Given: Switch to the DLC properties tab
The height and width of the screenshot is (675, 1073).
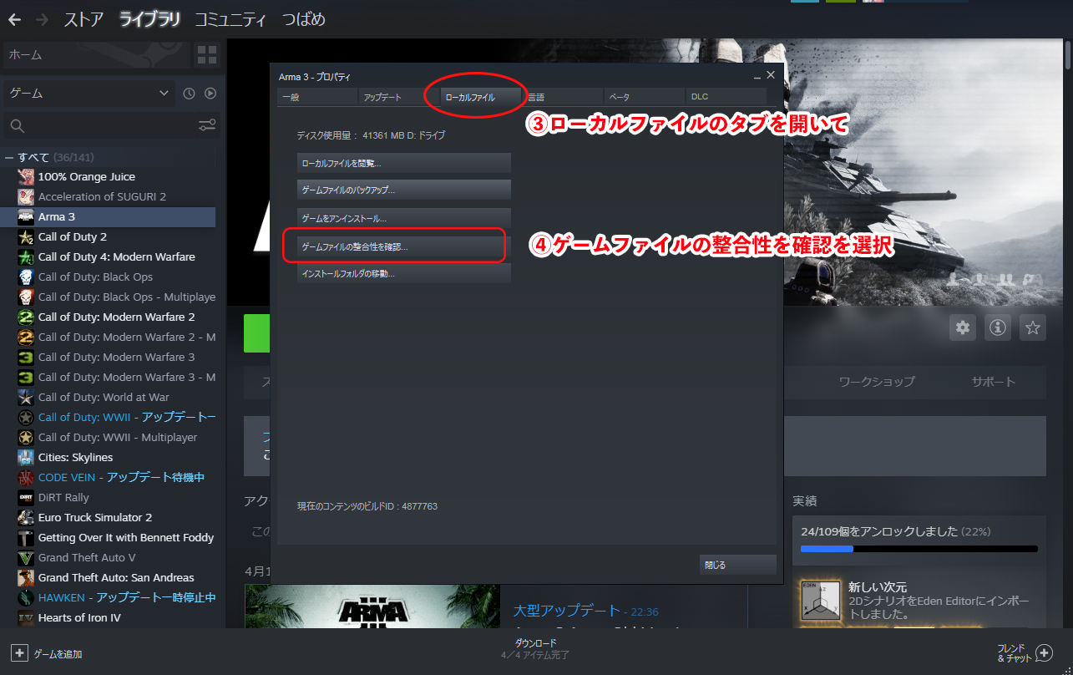Looking at the screenshot, I should tap(726, 97).
